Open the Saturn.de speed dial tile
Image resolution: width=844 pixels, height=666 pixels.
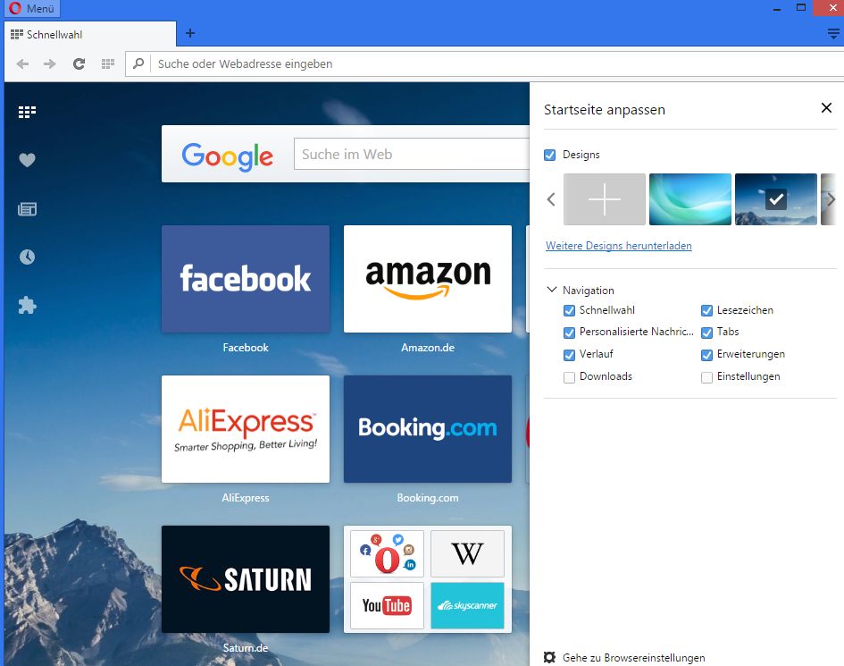(246, 579)
